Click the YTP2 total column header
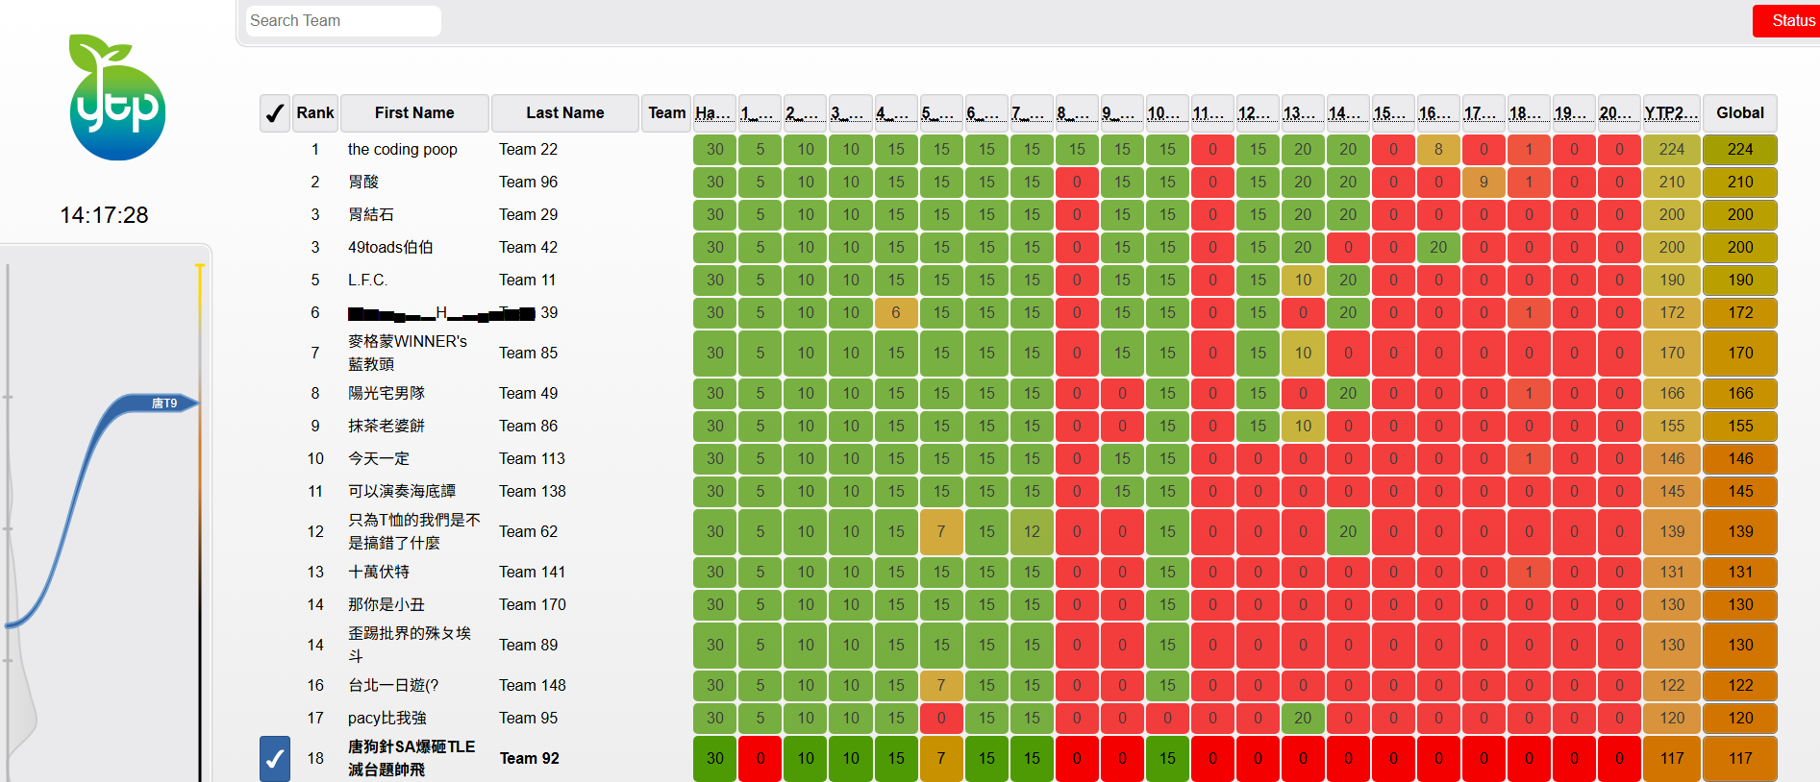The height and width of the screenshot is (782, 1820). click(x=1672, y=113)
